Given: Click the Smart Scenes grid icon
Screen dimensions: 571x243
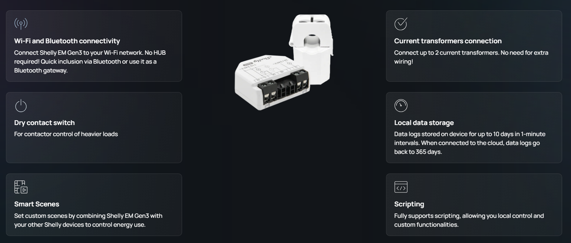Looking at the screenshot, I should click(21, 187).
